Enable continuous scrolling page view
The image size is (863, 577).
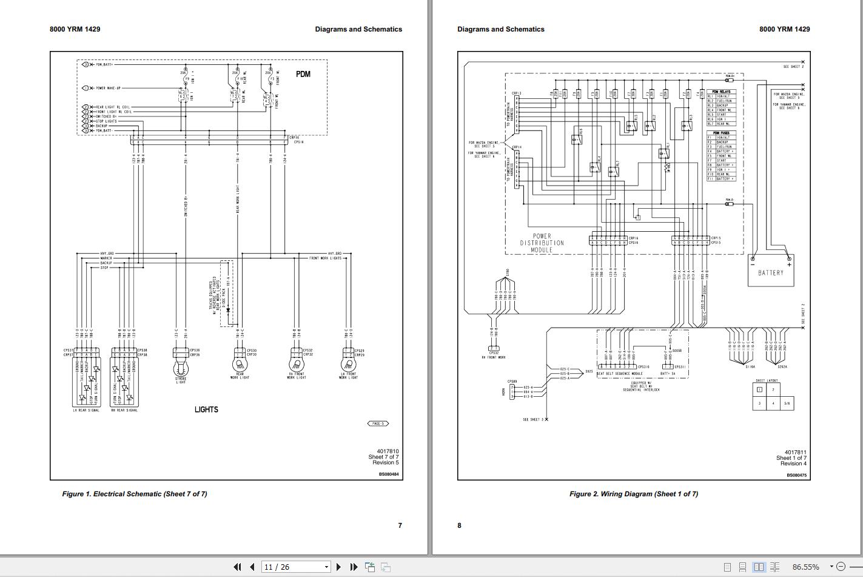point(743,567)
